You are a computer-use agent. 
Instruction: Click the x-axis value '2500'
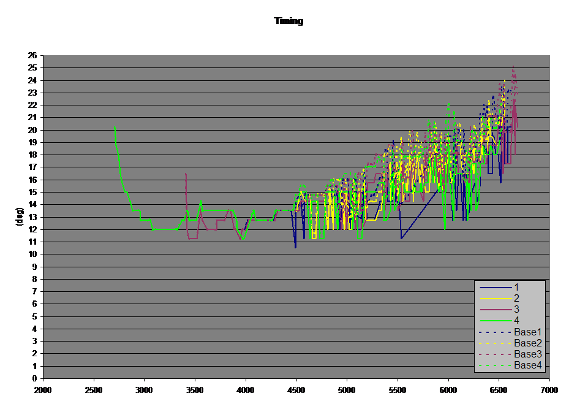click(94, 390)
